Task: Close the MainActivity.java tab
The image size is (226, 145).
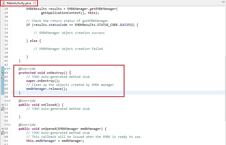Action: tap(34, 3)
